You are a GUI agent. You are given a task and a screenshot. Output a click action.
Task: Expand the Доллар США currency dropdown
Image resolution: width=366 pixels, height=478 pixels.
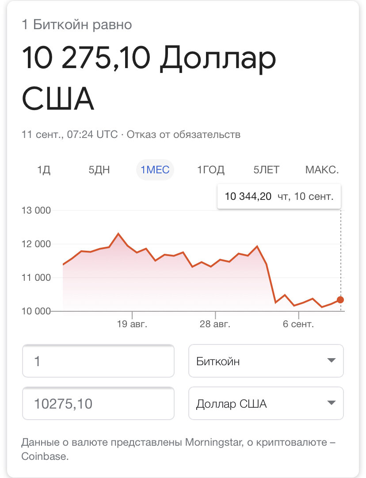click(266, 403)
